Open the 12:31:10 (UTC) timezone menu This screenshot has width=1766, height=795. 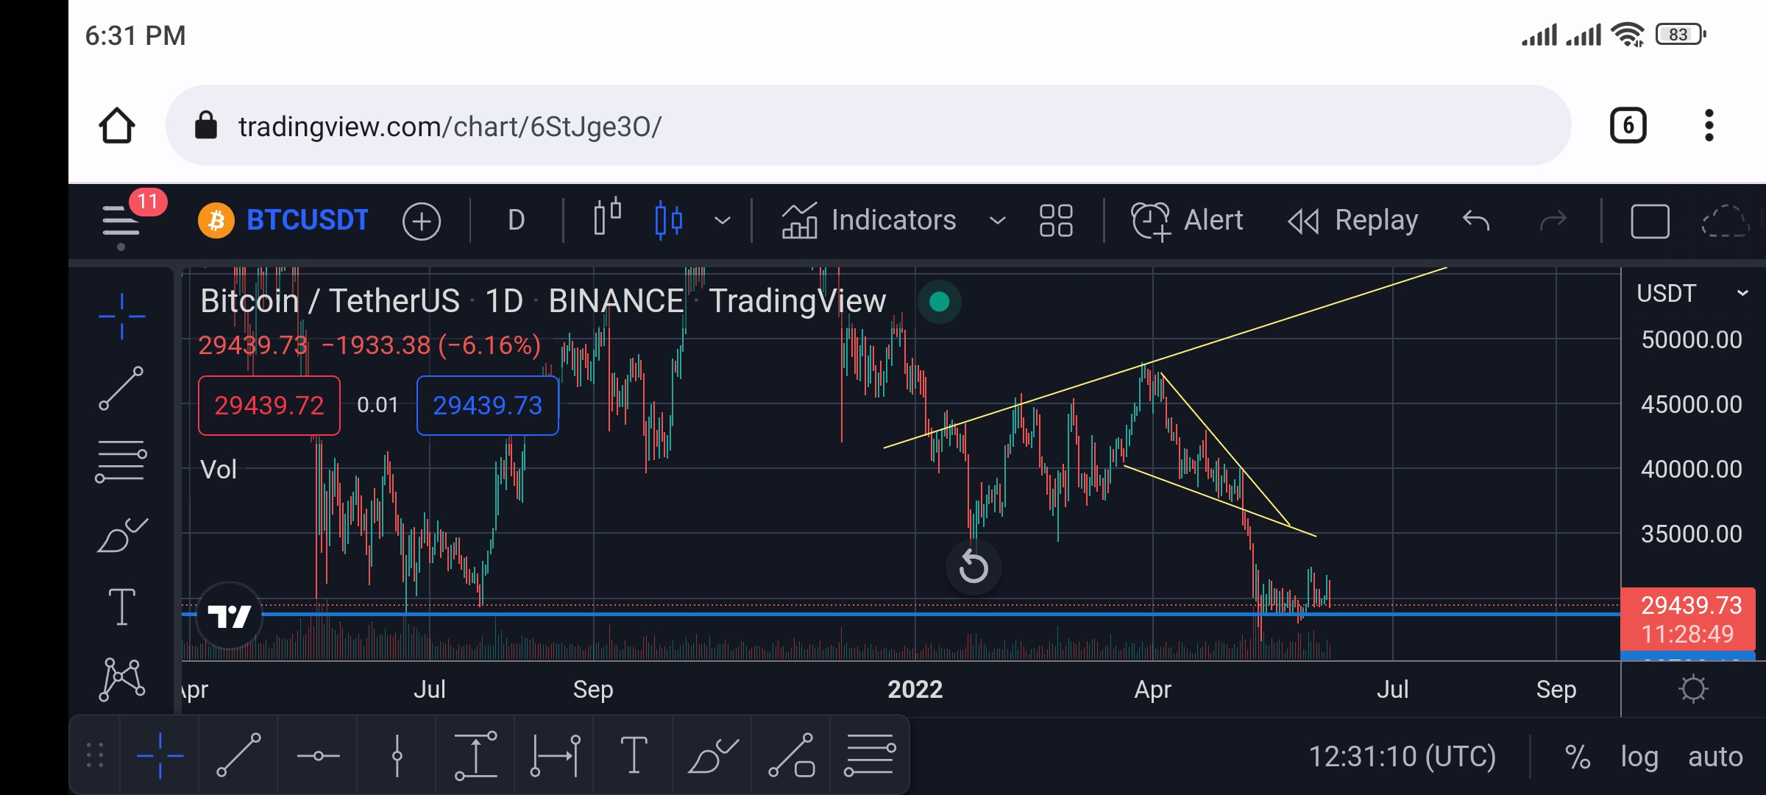click(x=1402, y=757)
